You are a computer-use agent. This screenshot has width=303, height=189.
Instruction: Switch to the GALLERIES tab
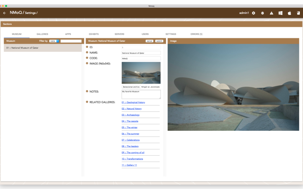tap(42, 34)
